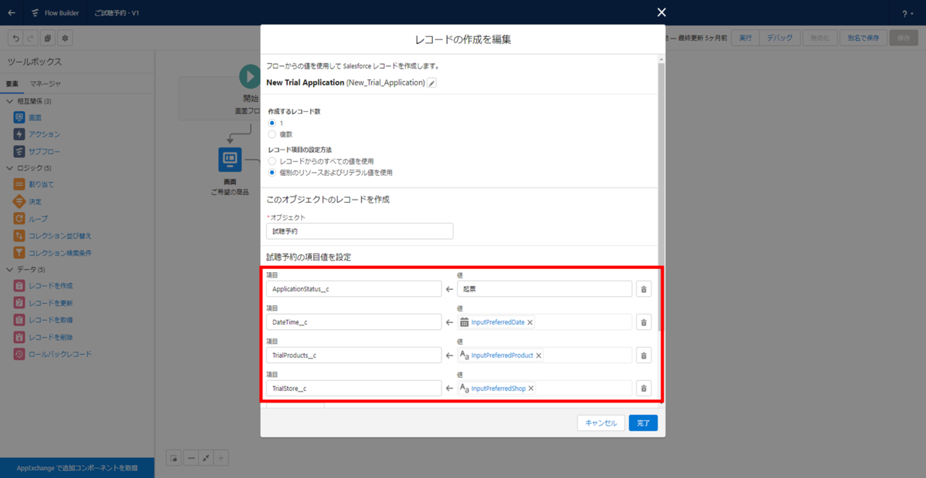This screenshot has width=926, height=478.
Task: Click the redo toolbar button
Action: pos(29,38)
